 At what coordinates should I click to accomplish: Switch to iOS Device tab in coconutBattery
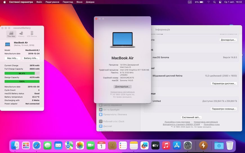point(32,34)
